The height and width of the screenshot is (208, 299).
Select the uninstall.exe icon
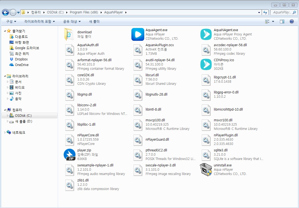coord(206,170)
